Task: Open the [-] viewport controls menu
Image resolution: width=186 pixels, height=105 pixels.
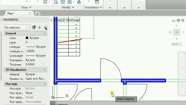Action: pos(52,20)
